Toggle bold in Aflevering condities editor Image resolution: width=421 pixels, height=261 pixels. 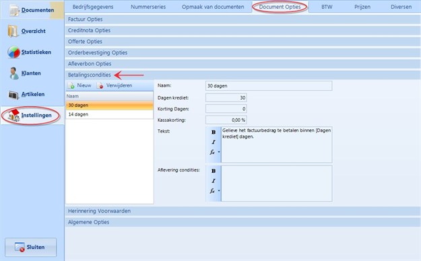click(x=214, y=171)
